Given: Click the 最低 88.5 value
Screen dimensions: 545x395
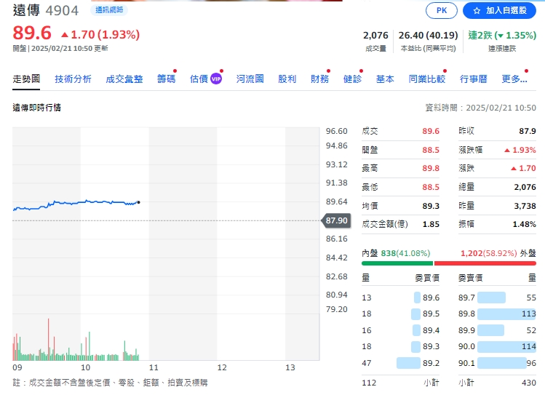Looking at the screenshot, I should point(431,187).
